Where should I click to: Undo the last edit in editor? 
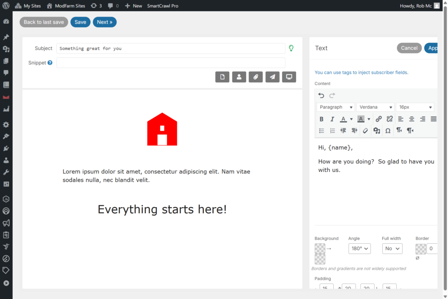321,95
